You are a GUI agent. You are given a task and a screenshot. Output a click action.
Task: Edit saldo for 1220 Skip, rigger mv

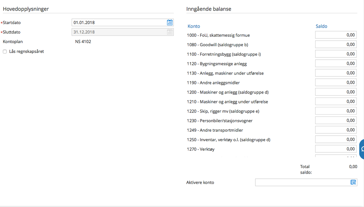coord(336,111)
